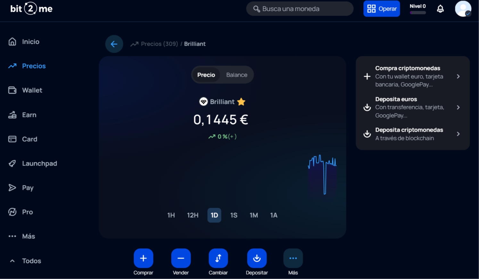Image resolution: width=479 pixels, height=279 pixels.
Task: Expand Compra criptomonedas chevron arrow
Action: coord(458,76)
